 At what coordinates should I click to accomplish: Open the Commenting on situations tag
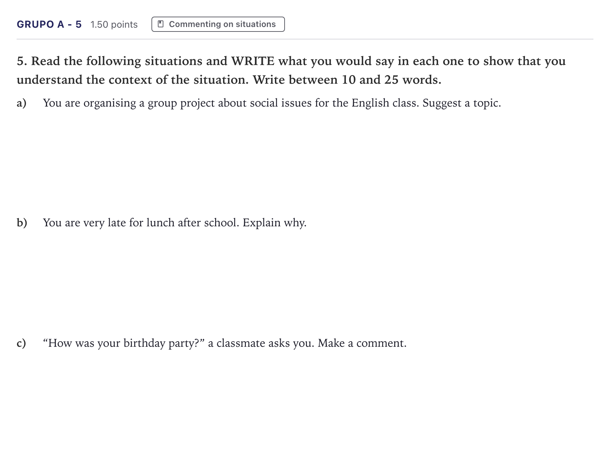click(x=218, y=24)
